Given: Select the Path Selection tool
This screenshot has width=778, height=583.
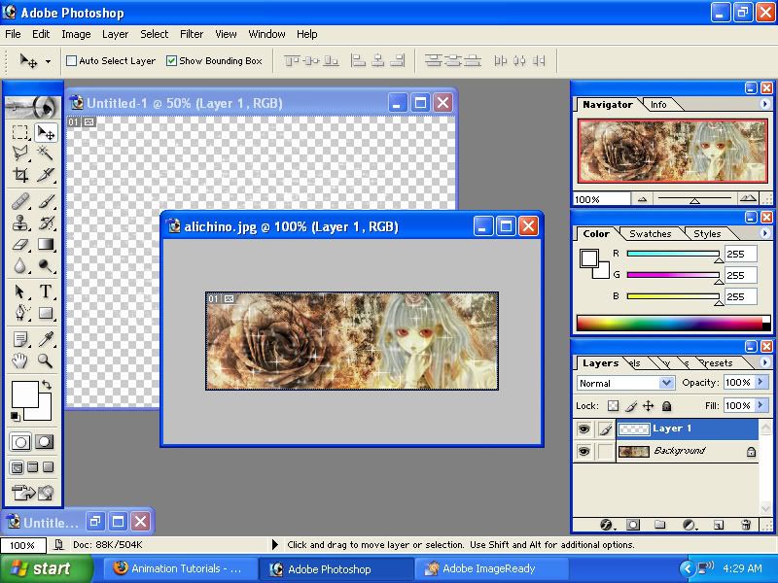Looking at the screenshot, I should point(20,291).
